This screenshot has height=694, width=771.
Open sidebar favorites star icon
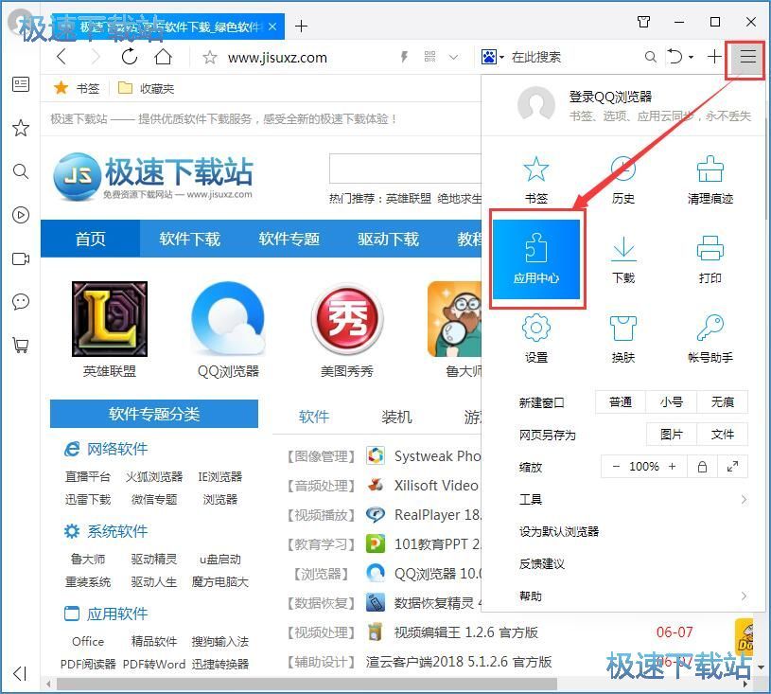tap(21, 128)
